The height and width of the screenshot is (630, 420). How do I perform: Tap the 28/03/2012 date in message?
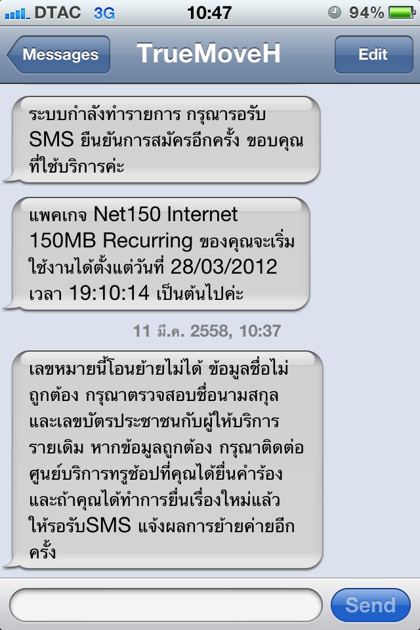coord(224,266)
